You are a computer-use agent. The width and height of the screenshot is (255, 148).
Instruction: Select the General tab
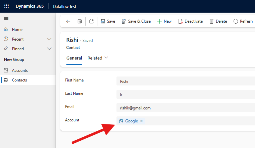(74, 58)
